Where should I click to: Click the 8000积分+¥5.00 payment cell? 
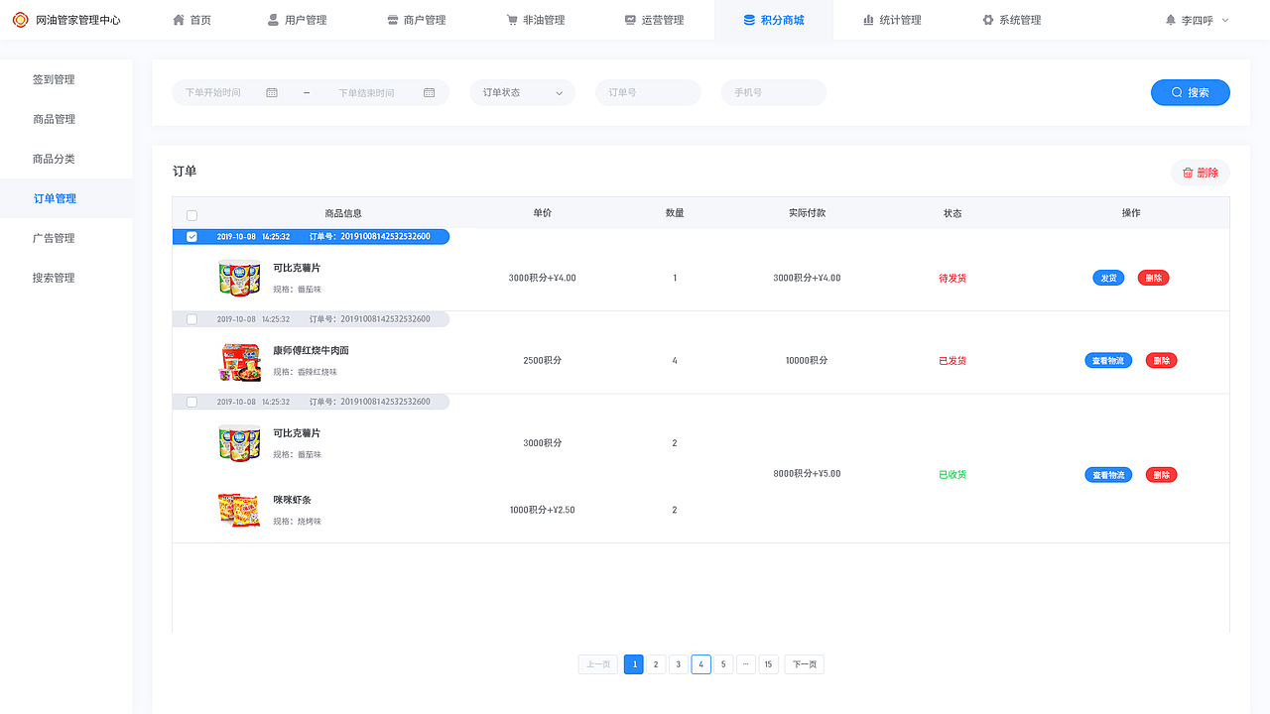point(807,474)
